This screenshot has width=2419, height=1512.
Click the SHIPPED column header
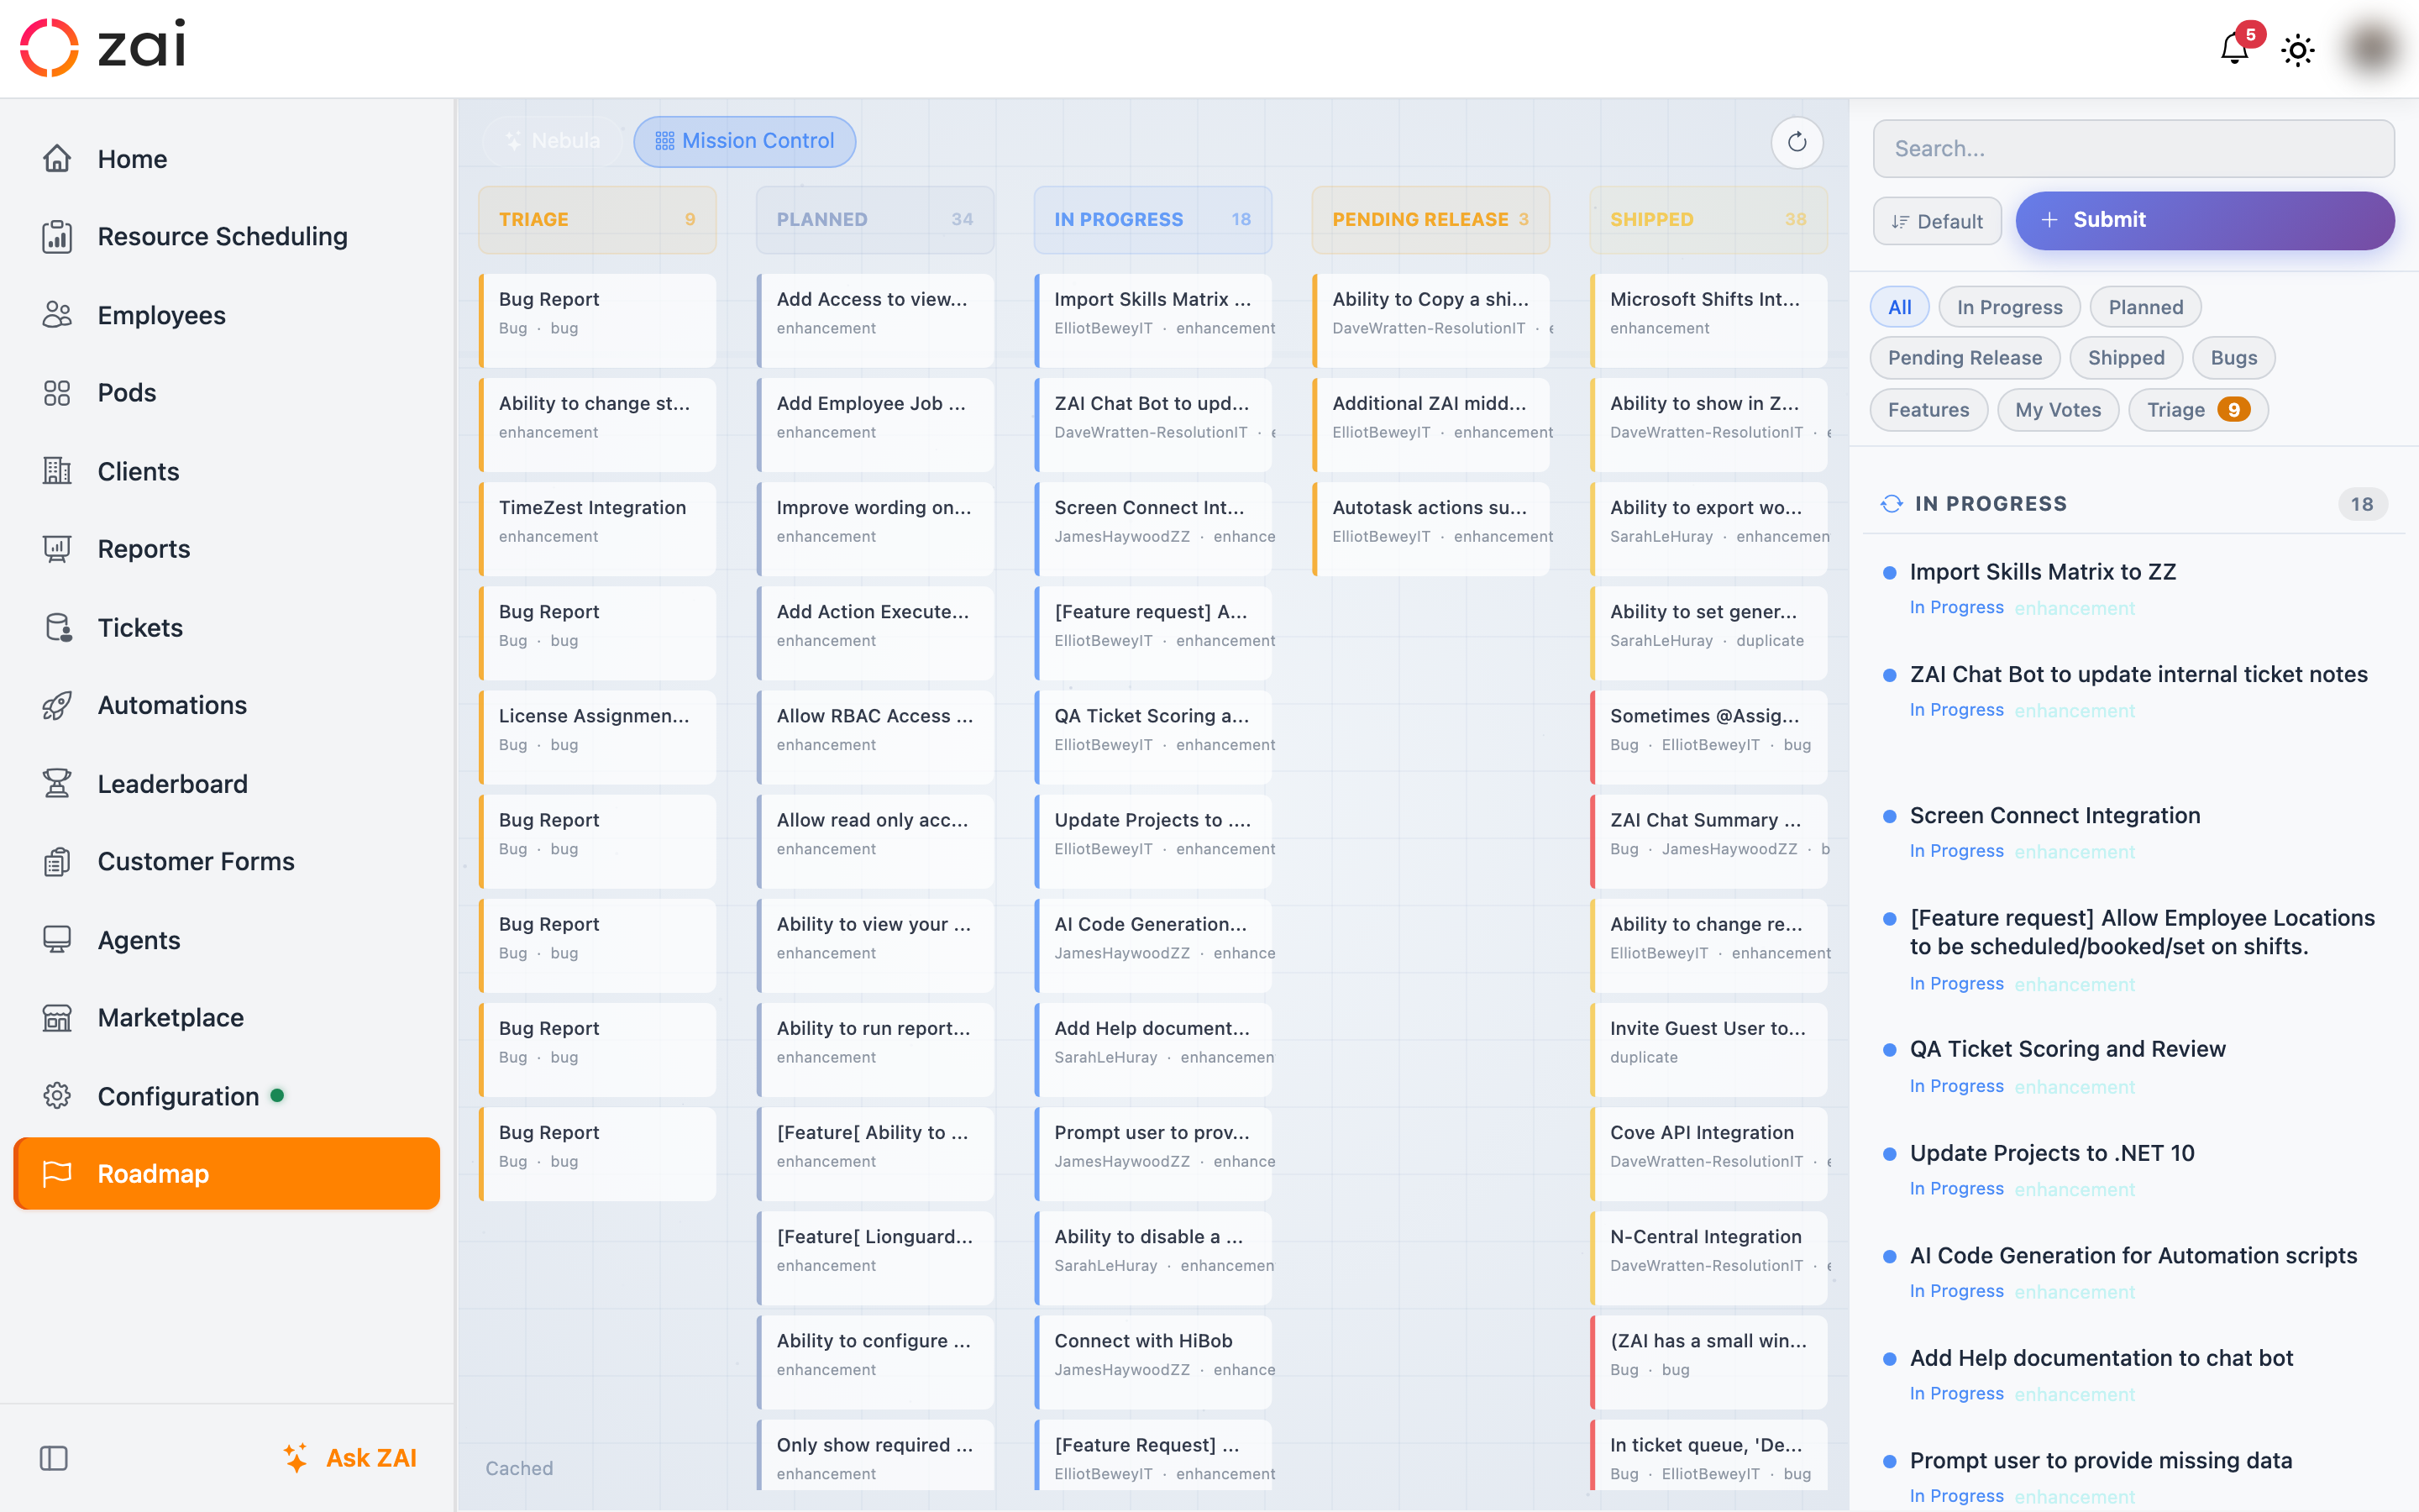coord(1708,219)
